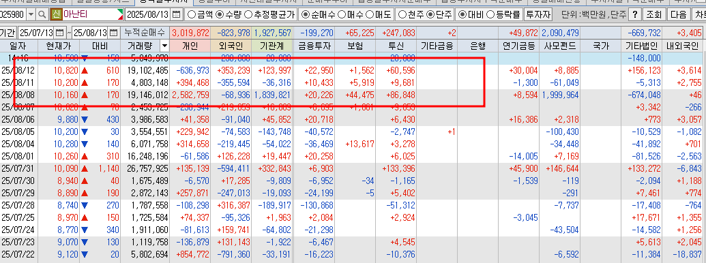
Task: Click the 조회 query button
Action: tap(653, 14)
